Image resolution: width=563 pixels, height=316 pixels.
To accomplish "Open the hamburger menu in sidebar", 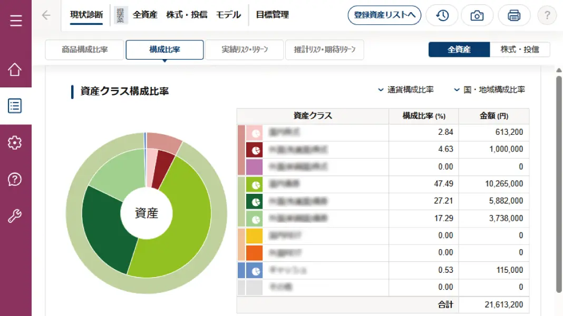I will coord(16,21).
